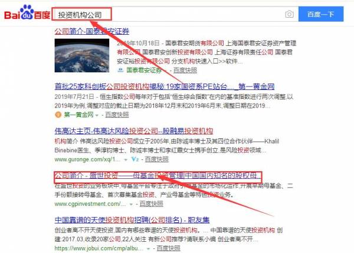Click the V2 verification badge icon
The image size is (354, 253).
click(135, 159)
